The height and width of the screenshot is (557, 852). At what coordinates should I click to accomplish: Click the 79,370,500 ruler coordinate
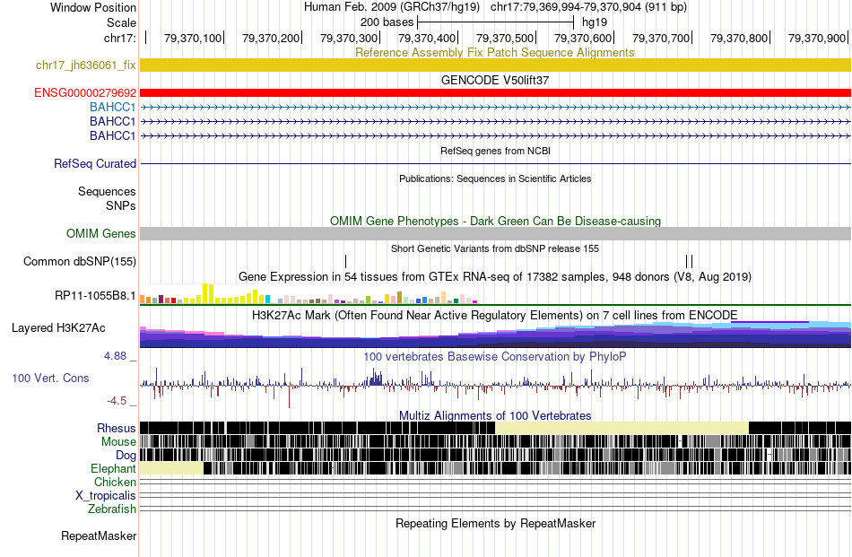pos(505,38)
